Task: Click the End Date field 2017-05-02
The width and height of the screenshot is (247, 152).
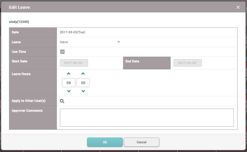Action: point(187,63)
